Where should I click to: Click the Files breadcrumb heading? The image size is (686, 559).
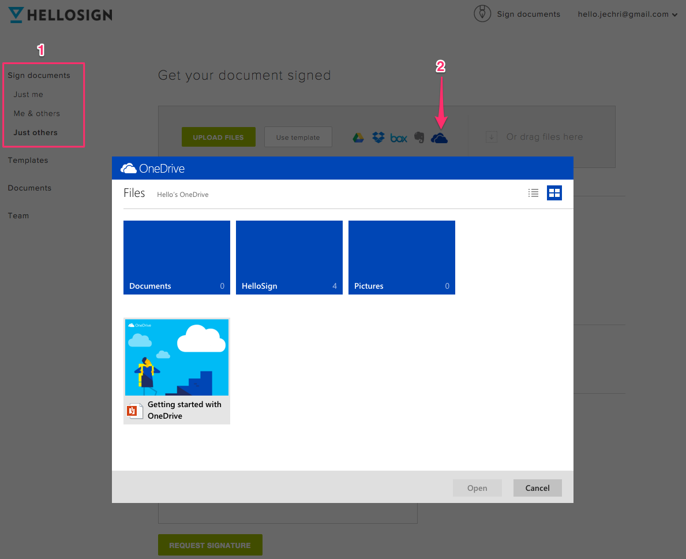click(134, 193)
